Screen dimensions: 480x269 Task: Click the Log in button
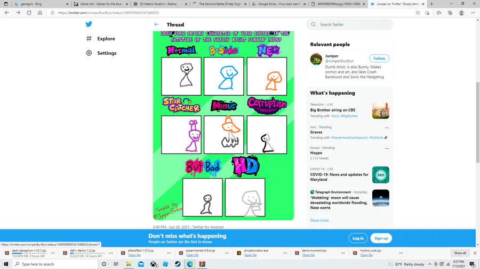point(358,238)
